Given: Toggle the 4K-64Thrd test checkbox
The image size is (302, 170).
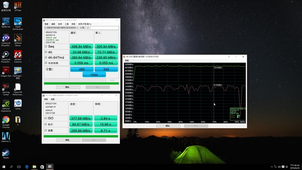Looking at the screenshot, I should coord(45,58).
